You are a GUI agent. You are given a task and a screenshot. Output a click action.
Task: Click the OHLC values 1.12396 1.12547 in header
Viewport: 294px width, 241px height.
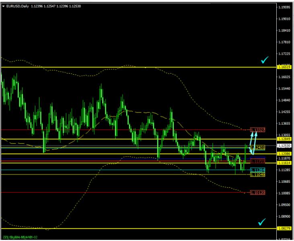pos(43,6)
